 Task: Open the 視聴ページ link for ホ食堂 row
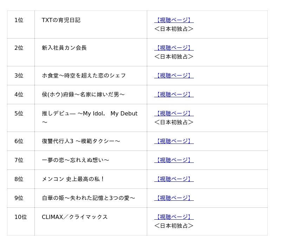click(174, 75)
